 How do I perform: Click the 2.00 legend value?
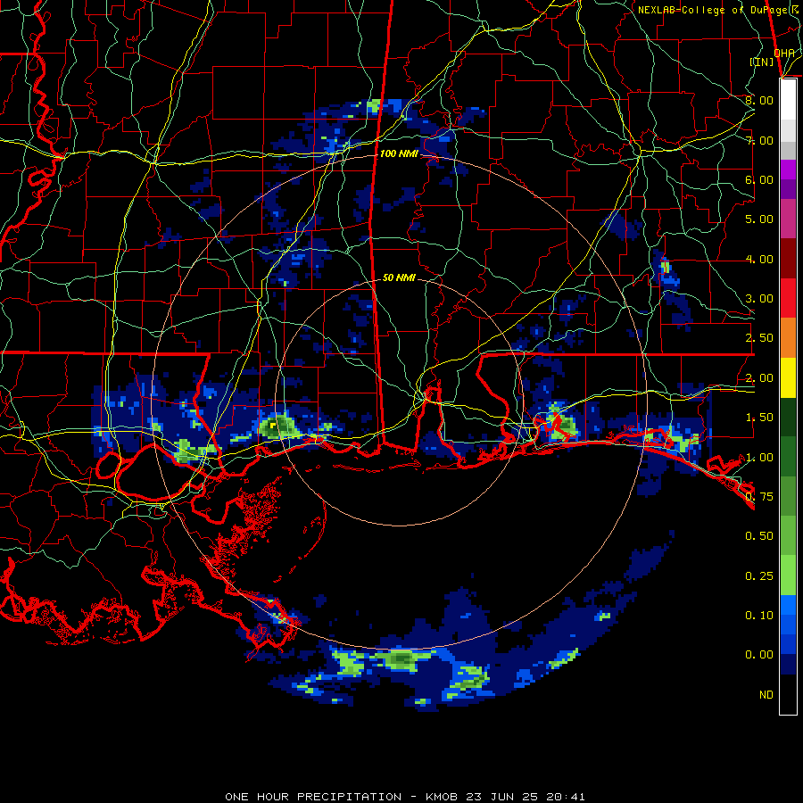tap(759, 378)
